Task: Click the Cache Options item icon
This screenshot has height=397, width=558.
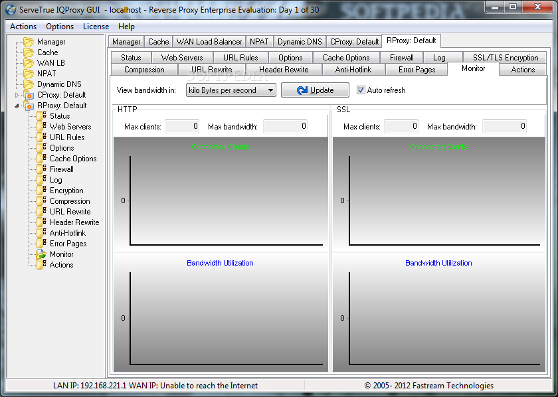Action: pyautogui.click(x=42, y=159)
